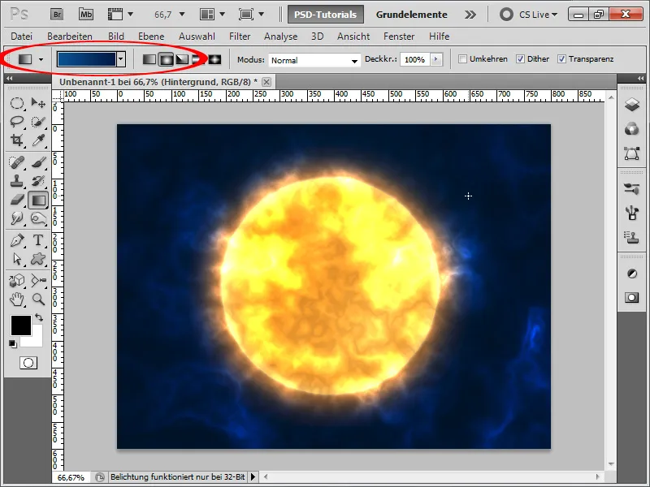This screenshot has width=650, height=487.
Task: Click the gradient preview to edit it
Action: (86, 59)
